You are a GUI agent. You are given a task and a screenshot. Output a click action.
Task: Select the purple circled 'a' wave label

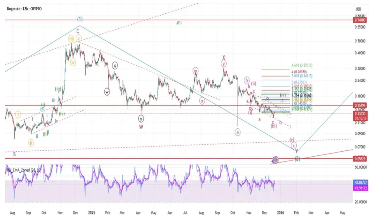pos(238,132)
